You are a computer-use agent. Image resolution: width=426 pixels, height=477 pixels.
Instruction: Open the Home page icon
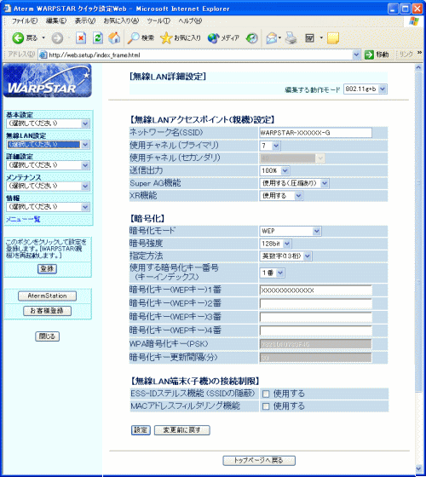click(x=114, y=38)
